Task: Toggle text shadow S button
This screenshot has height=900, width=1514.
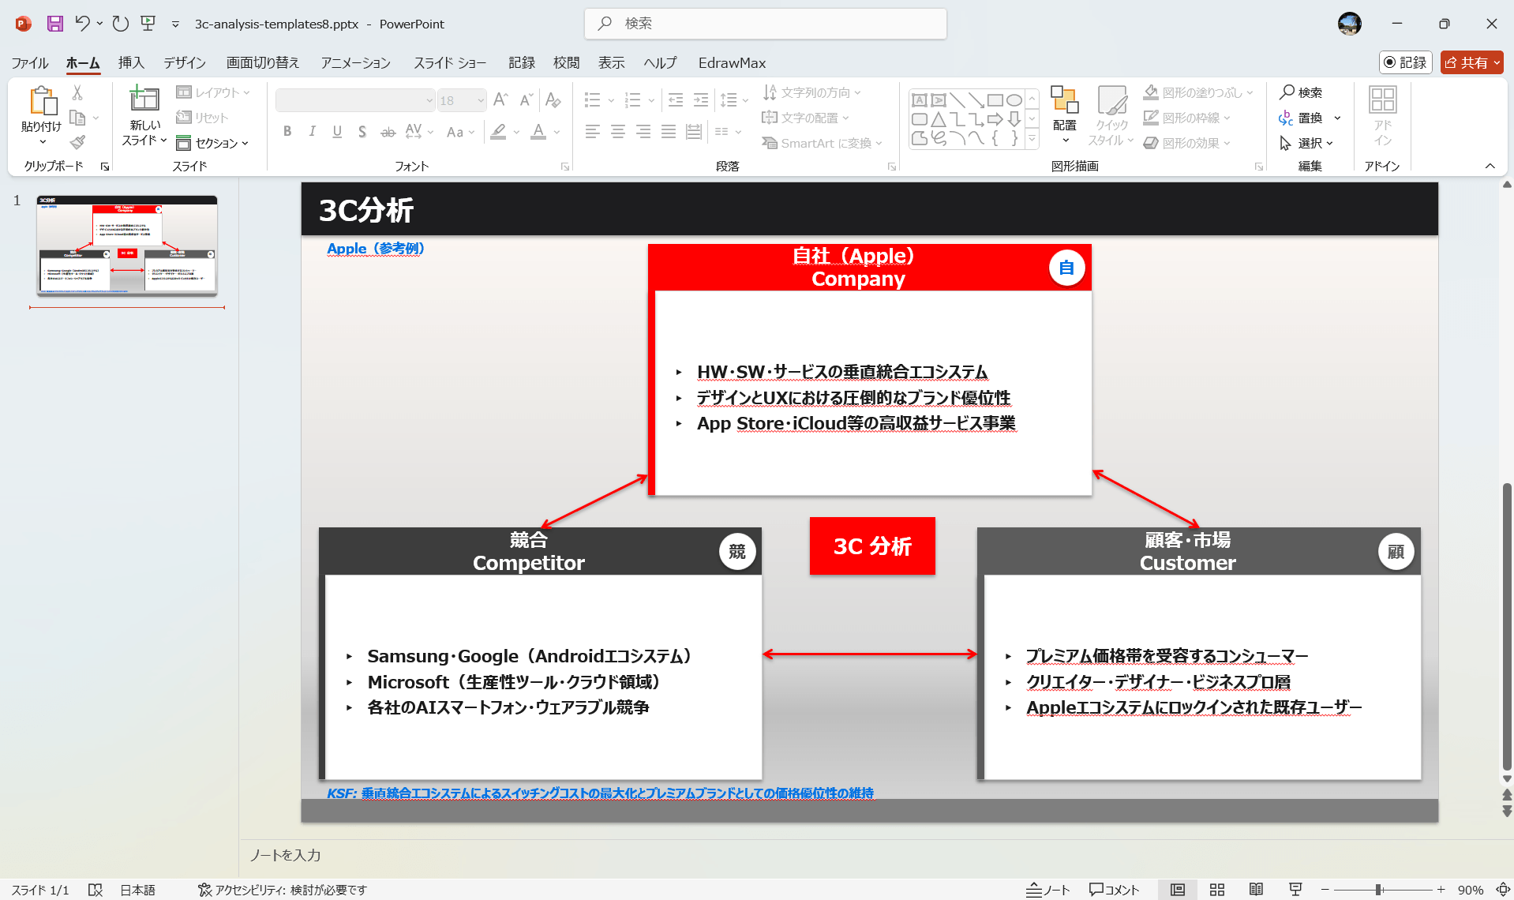Action: 362,132
